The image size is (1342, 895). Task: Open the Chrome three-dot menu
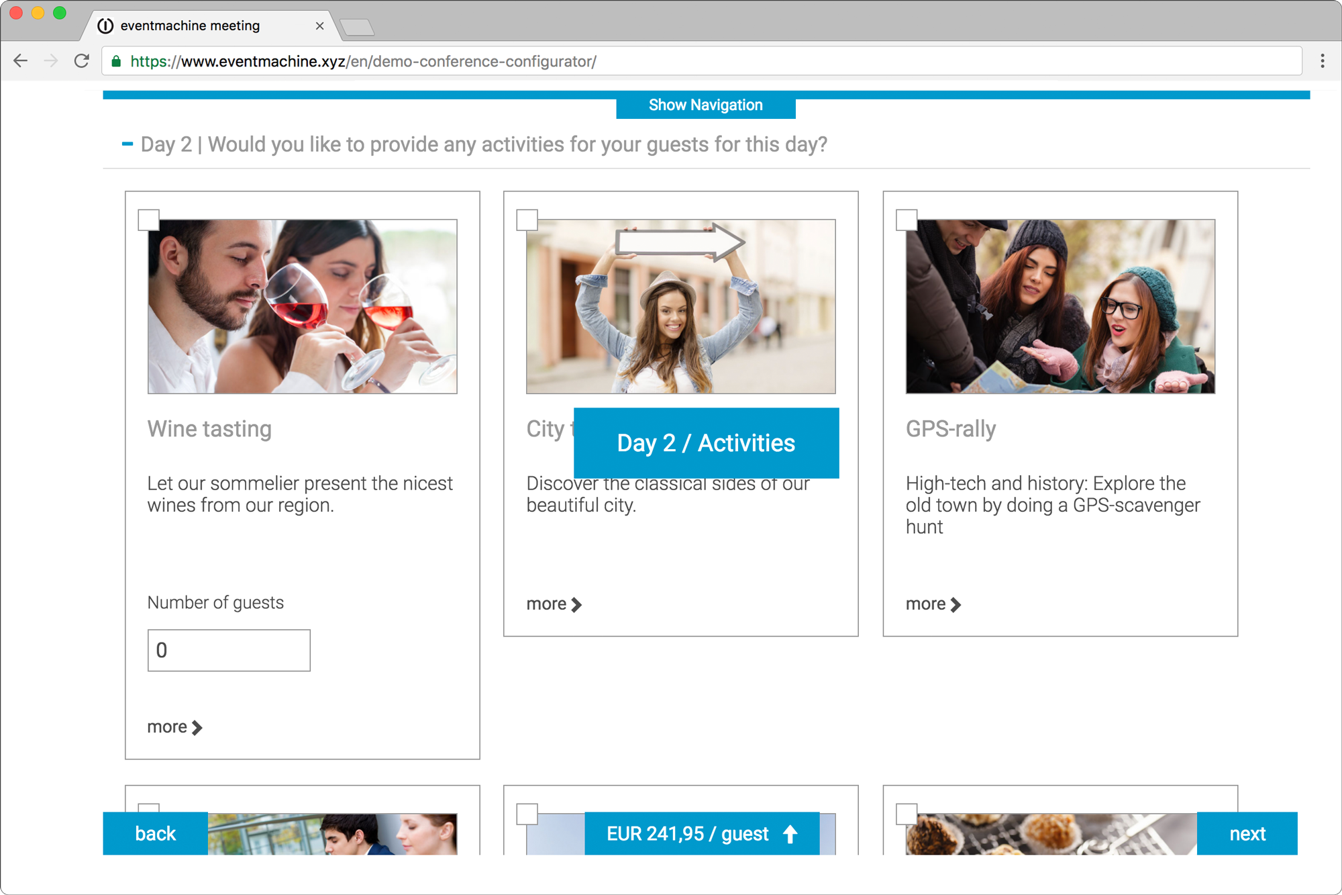click(x=1322, y=61)
